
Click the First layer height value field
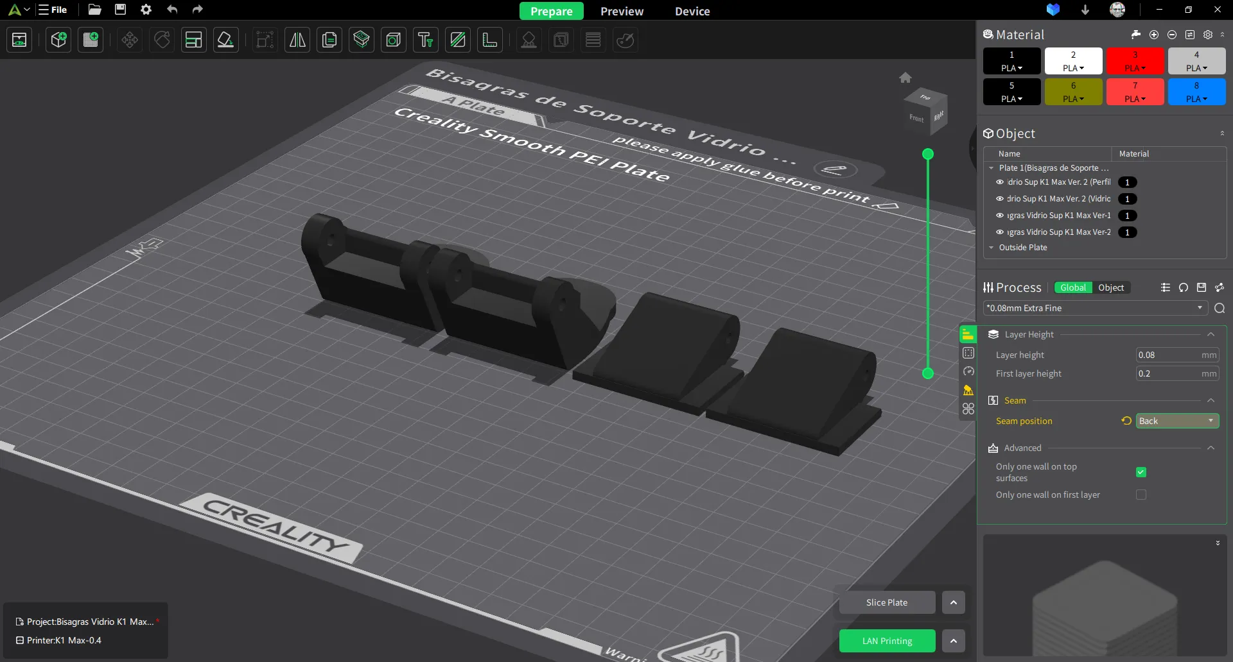tap(1177, 373)
